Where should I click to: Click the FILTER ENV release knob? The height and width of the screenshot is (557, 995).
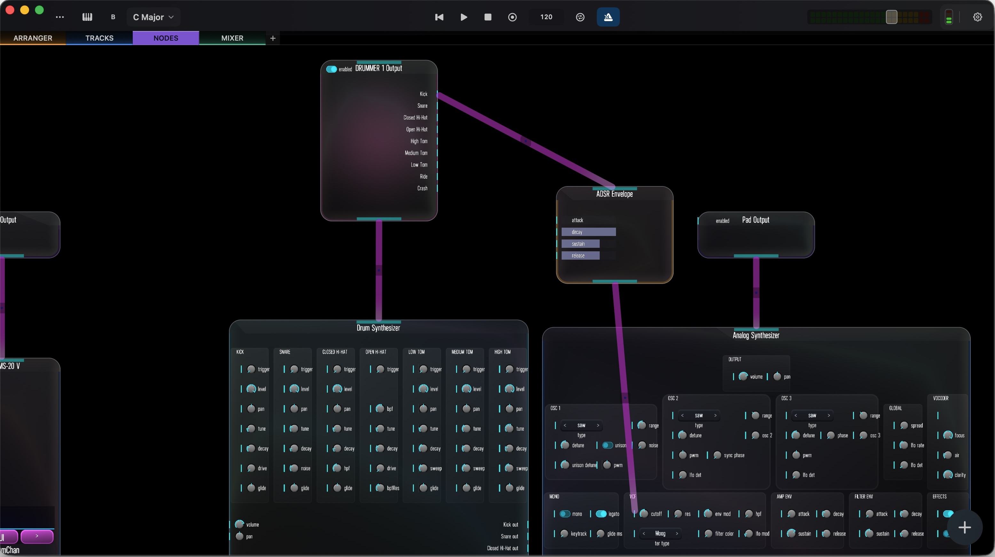[x=904, y=534]
